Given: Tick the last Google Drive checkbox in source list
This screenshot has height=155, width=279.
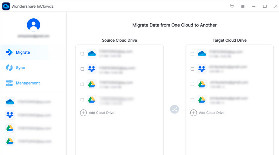Looking at the screenshot, I should [x=82, y=100].
